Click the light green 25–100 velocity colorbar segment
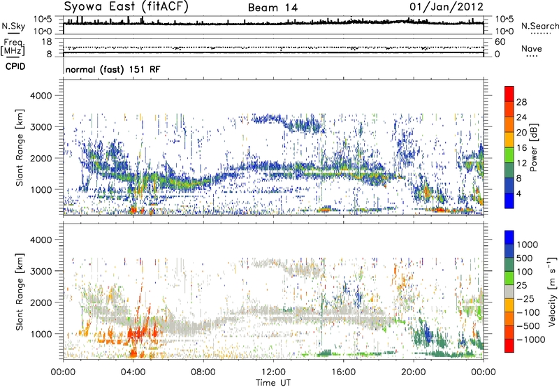This screenshot has width=559, height=387. pyautogui.click(x=509, y=278)
